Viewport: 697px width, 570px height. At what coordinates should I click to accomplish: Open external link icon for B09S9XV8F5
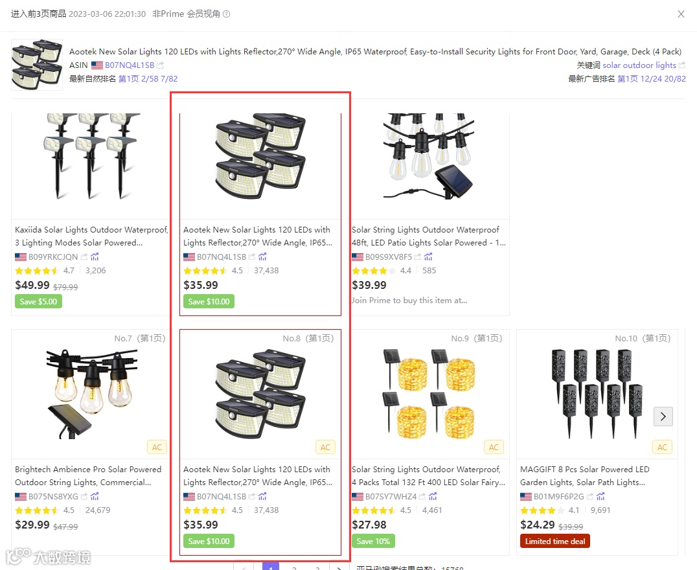pyautogui.click(x=417, y=256)
